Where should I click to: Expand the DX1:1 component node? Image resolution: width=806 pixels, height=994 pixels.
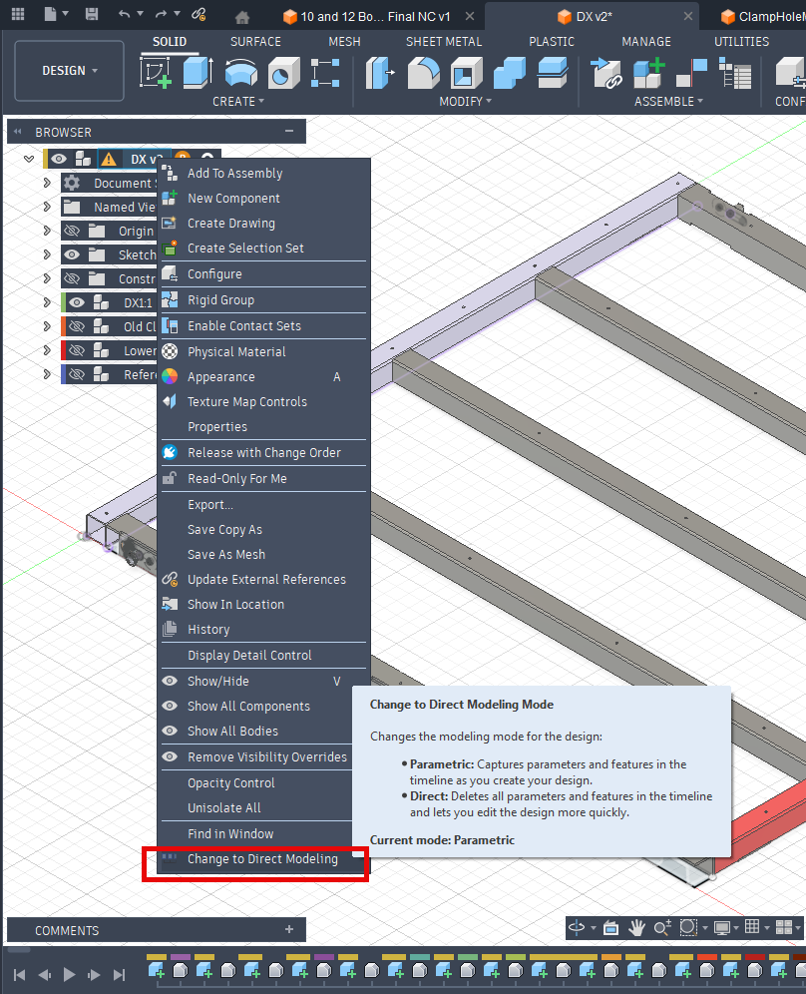47,302
